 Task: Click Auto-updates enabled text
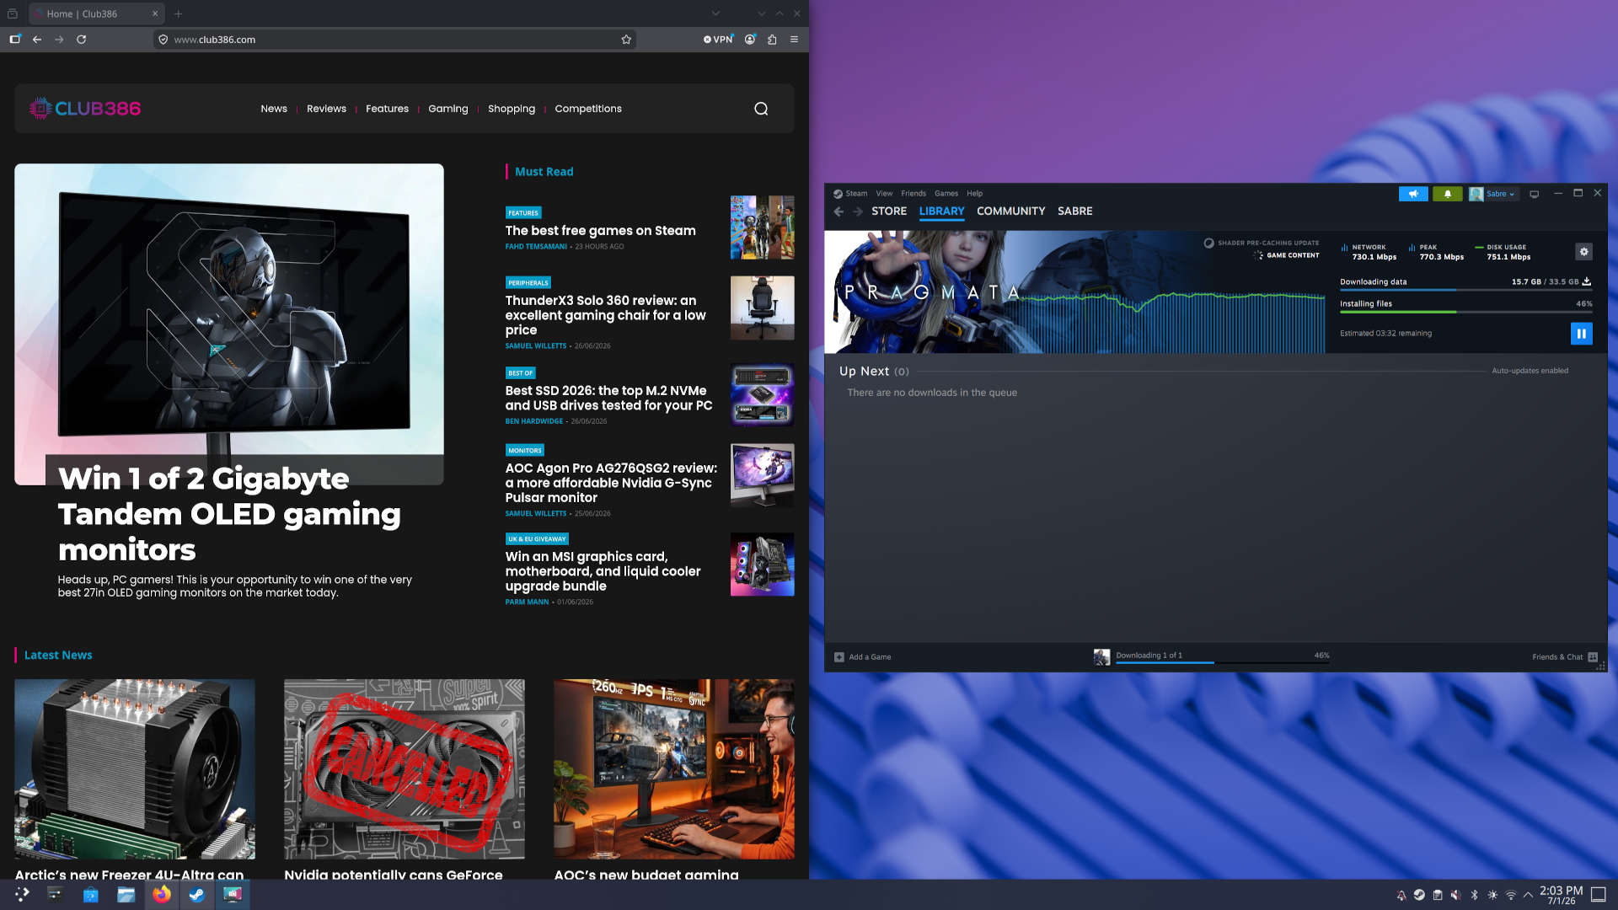click(x=1530, y=371)
